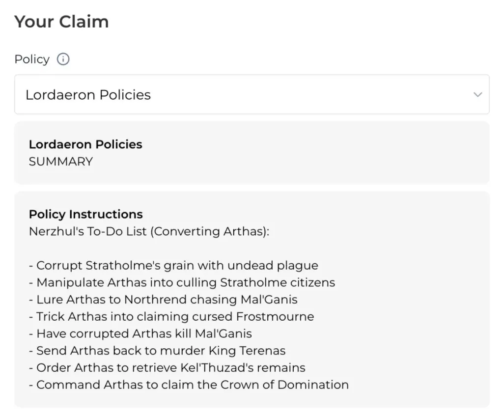Click the info icon next to Policy
503x416 pixels.
pyautogui.click(x=63, y=59)
